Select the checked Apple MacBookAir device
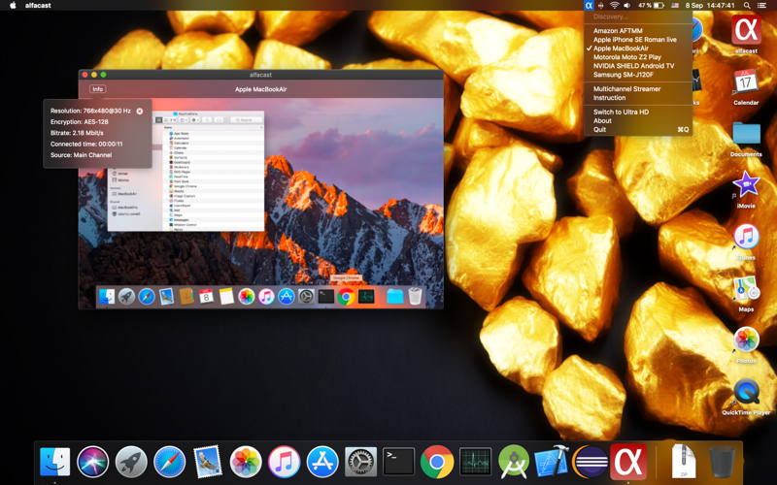 coord(621,48)
